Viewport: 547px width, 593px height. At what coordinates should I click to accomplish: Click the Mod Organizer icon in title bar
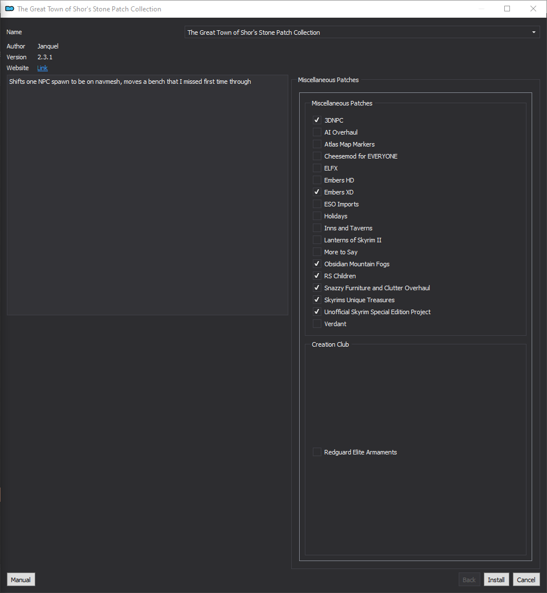pos(10,9)
